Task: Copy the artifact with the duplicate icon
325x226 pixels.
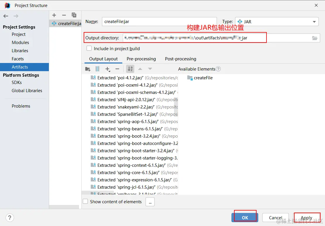Action: click(74, 15)
